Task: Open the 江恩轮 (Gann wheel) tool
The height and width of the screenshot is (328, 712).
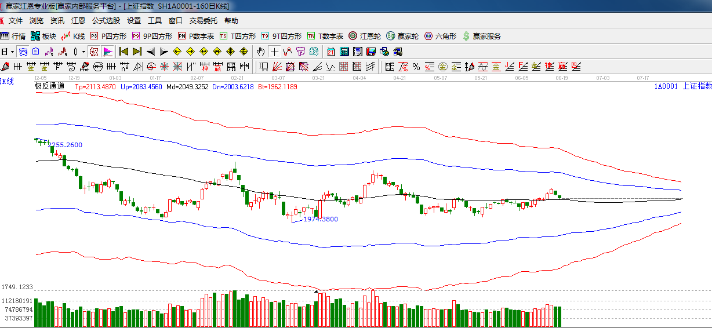Action: [x=364, y=36]
